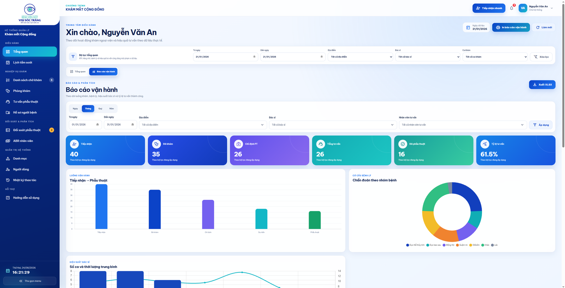Expand the Nhân viên tư vấn dropdown
The height and width of the screenshot is (288, 565).
point(463,125)
